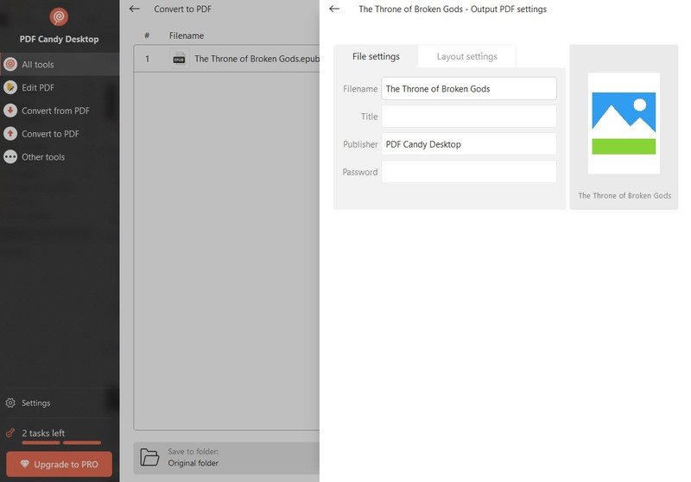This screenshot has width=691, height=482.
Task: Switch to the Layout settings tab
Action: pyautogui.click(x=466, y=57)
